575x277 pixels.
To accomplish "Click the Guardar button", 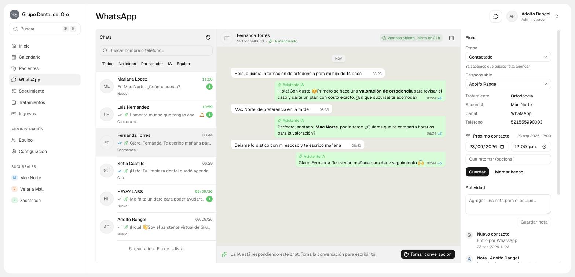I will click(477, 172).
